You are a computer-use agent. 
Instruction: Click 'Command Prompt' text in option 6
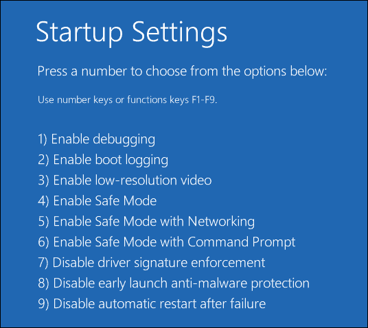click(241, 242)
